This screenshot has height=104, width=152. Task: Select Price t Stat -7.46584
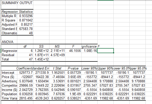tap(57, 77)
